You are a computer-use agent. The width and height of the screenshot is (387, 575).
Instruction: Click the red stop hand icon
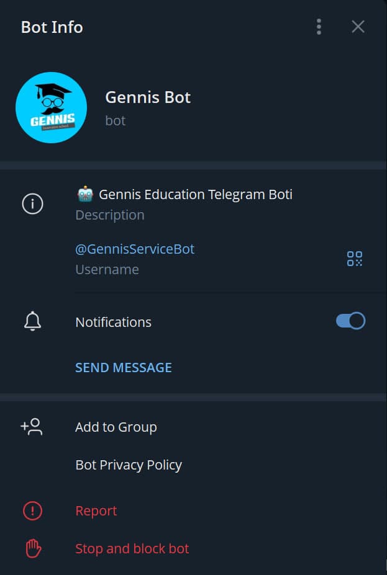(x=32, y=548)
